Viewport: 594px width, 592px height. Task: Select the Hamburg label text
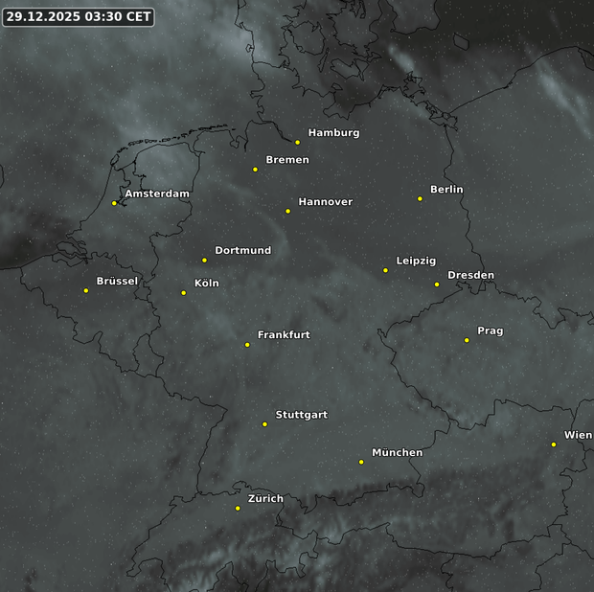(333, 133)
